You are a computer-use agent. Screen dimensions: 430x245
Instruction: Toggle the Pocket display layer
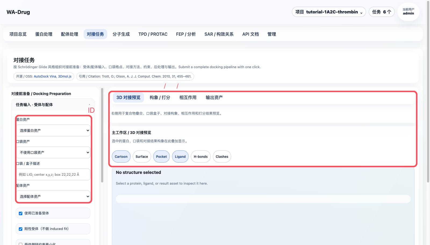point(161,156)
